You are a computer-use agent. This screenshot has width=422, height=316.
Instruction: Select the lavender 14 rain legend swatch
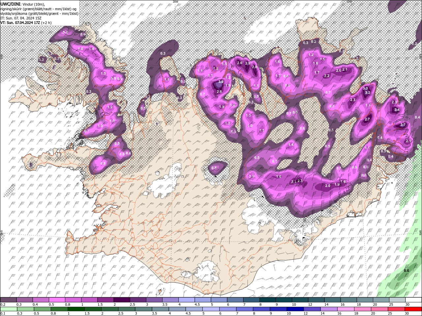(329, 309)
